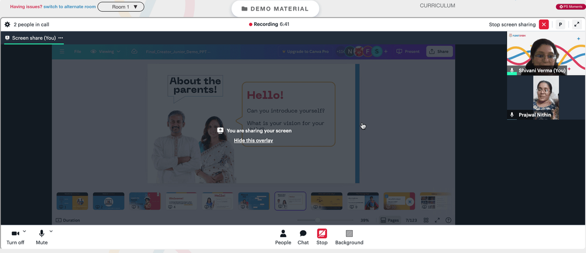This screenshot has width=586, height=253.
Task: Click the P button in call header
Action: 560,25
